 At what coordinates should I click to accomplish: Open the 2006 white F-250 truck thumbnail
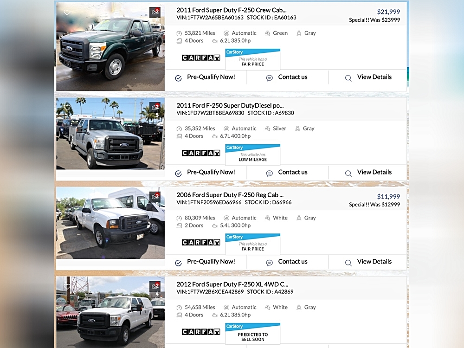110,224
